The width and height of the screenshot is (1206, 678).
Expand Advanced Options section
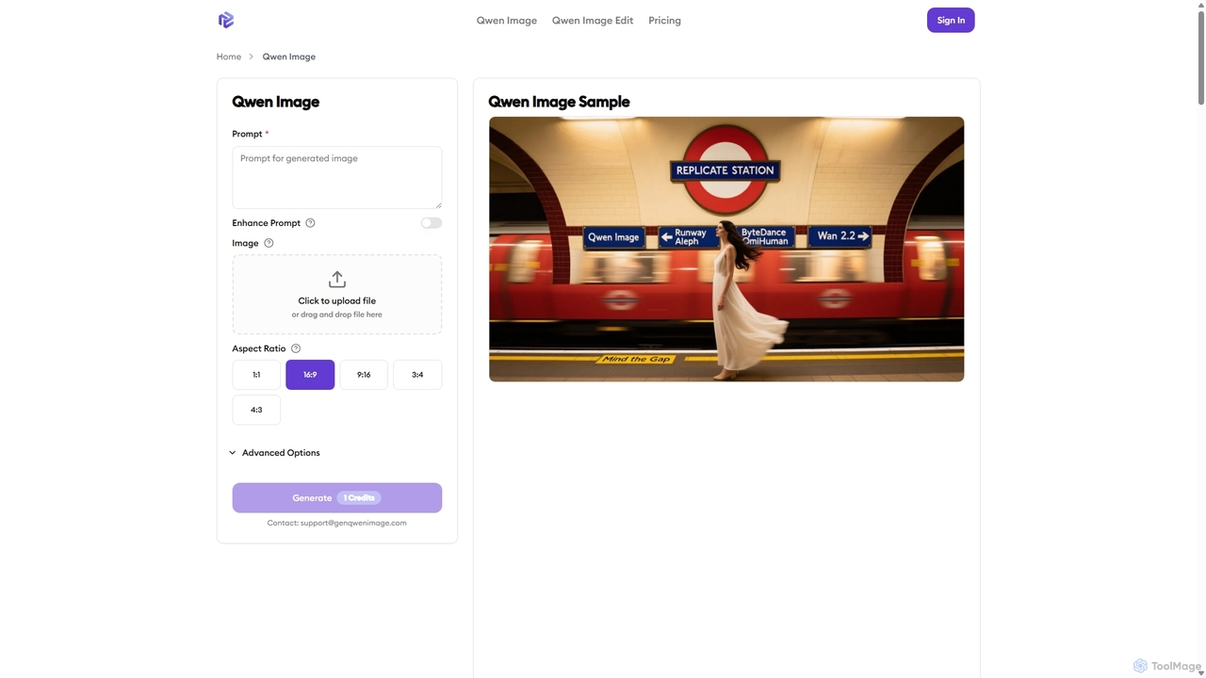coord(274,453)
